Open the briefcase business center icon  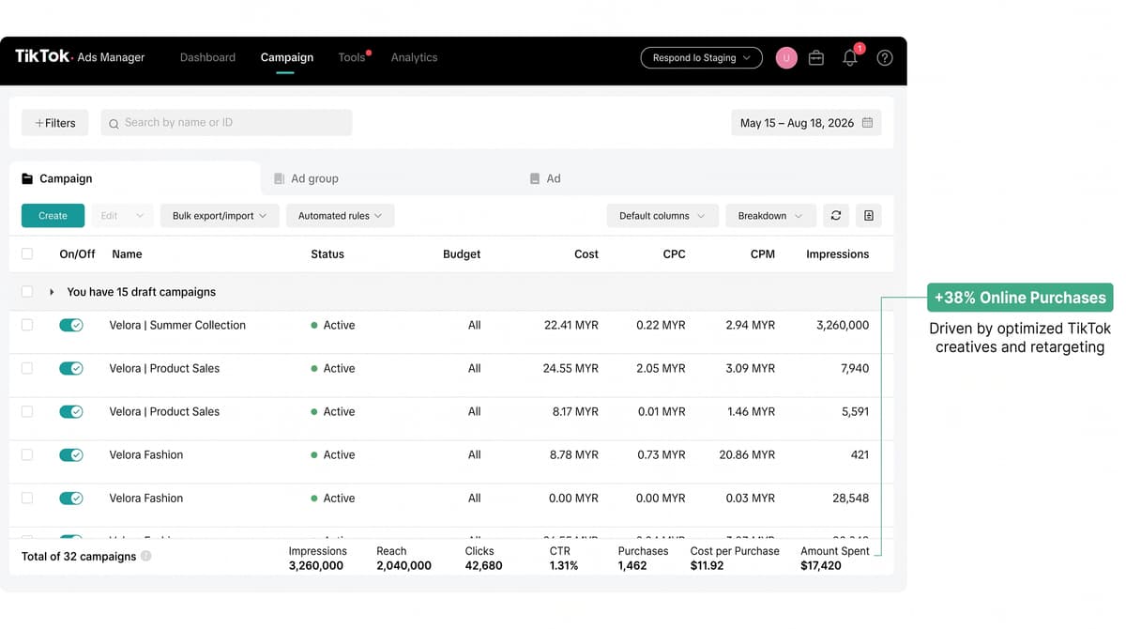point(816,58)
